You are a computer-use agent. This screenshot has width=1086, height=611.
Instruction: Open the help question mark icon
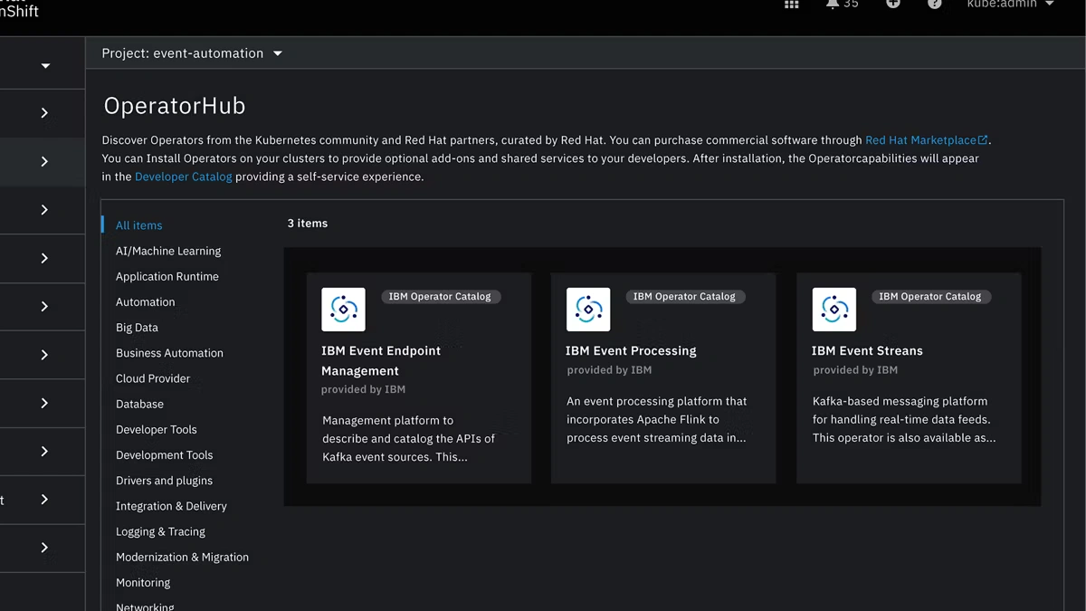point(935,5)
